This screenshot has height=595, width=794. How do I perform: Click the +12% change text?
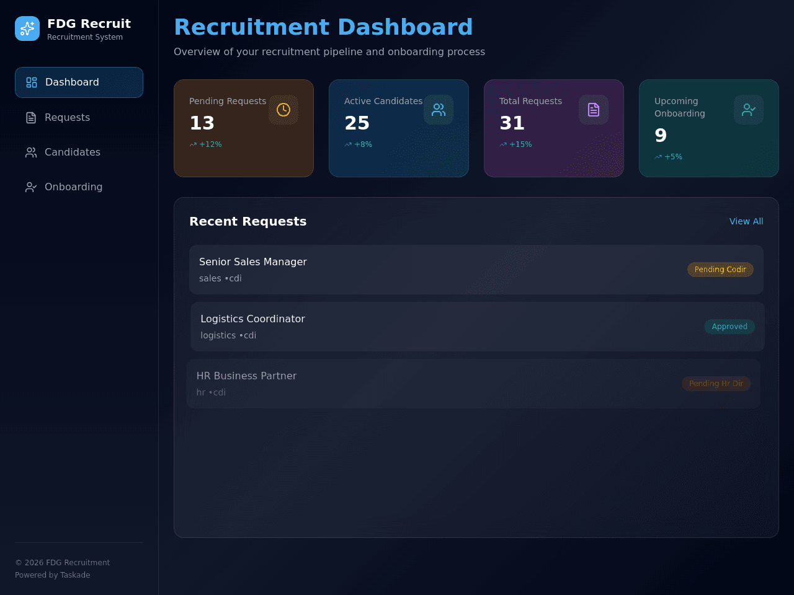(x=210, y=144)
